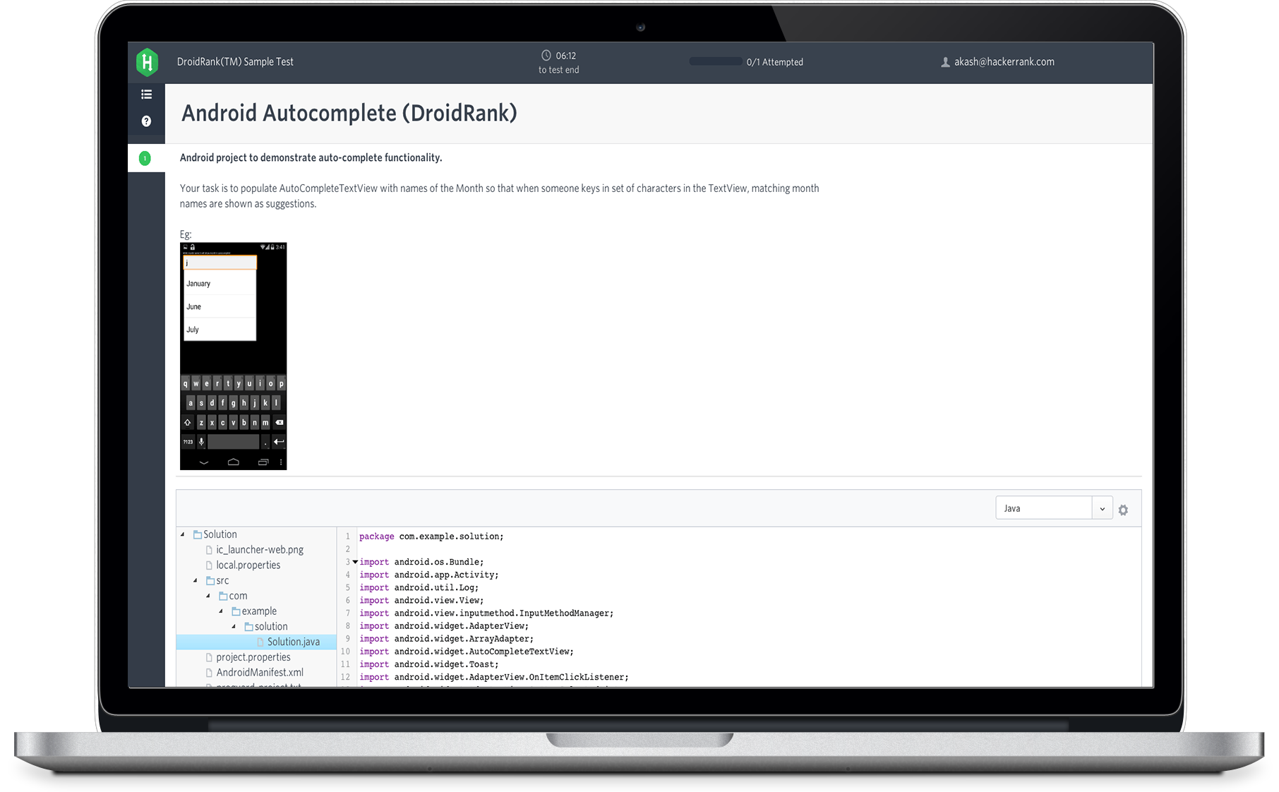Open the Java language dropdown
The height and width of the screenshot is (792, 1279).
[x=1054, y=508]
